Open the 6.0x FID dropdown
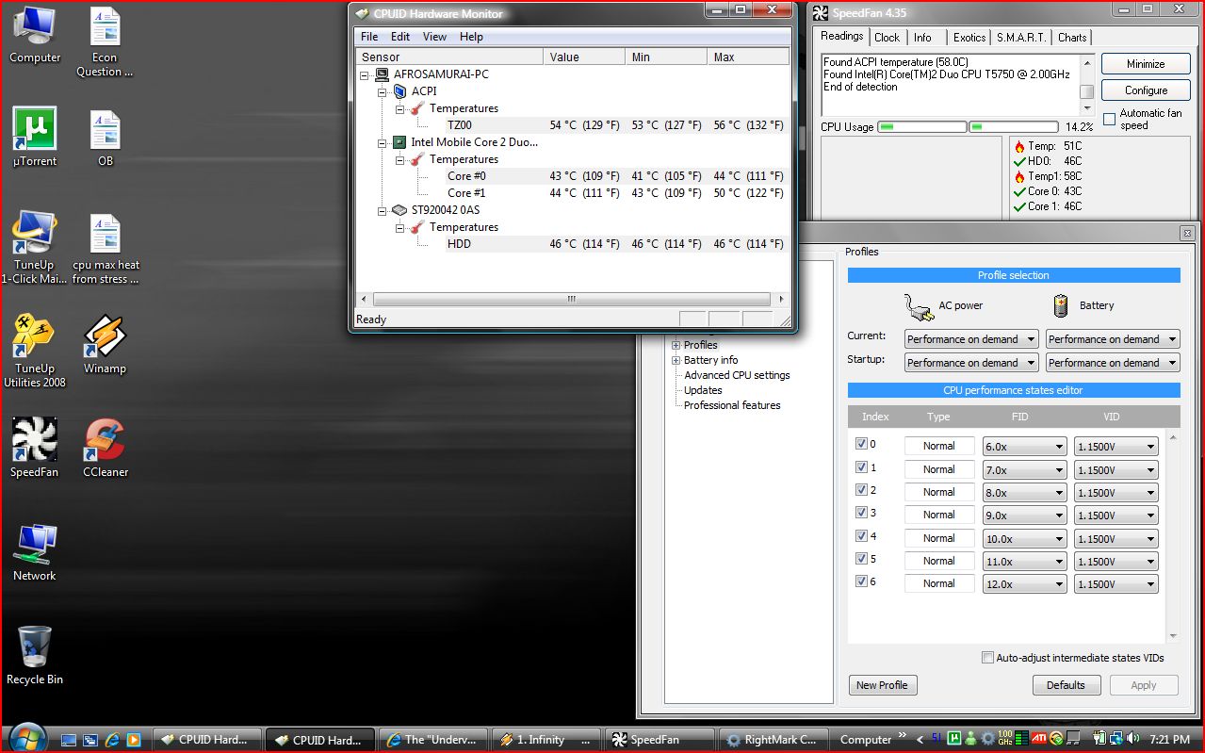The width and height of the screenshot is (1205, 753). (1024, 447)
